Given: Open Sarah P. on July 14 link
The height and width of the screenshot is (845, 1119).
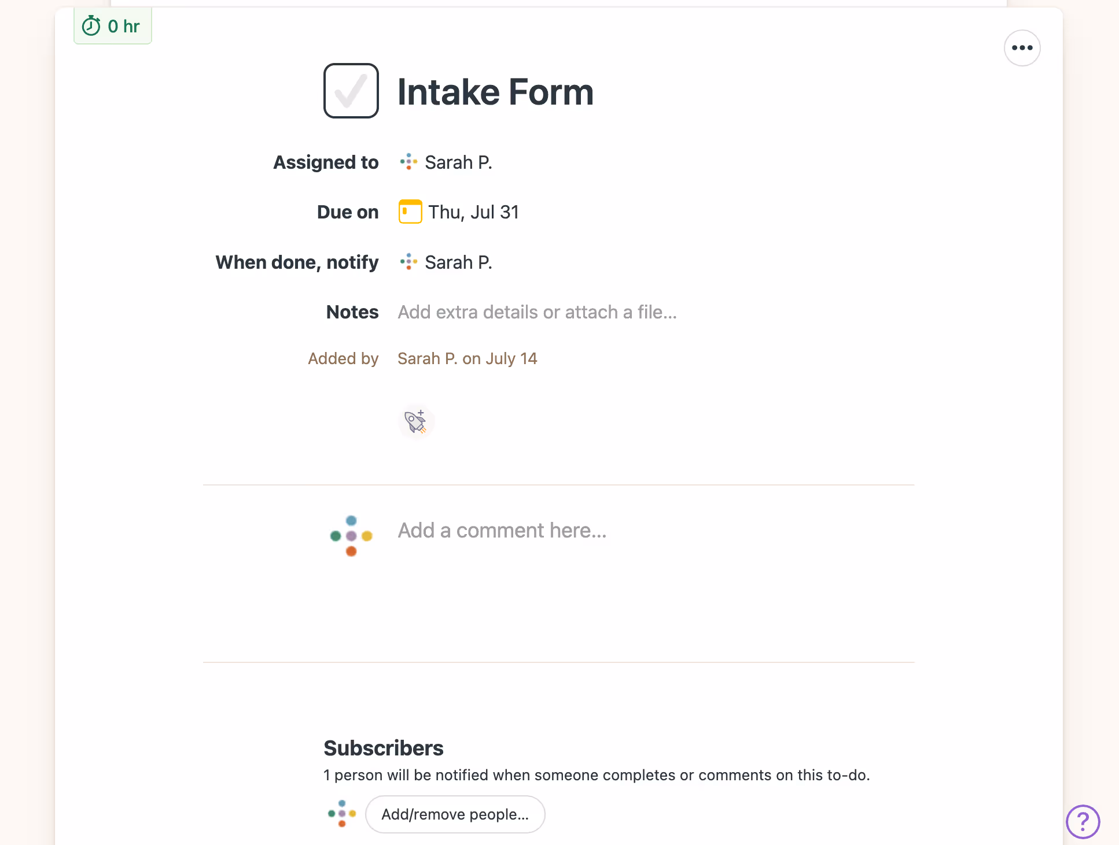Looking at the screenshot, I should pos(467,358).
